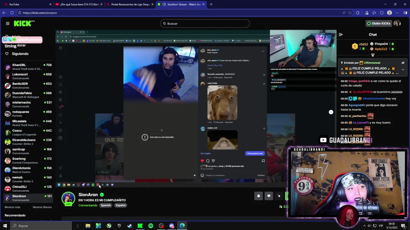Collapse the chat panel icon
The height and width of the screenshot is (230, 410).
tap(341, 34)
